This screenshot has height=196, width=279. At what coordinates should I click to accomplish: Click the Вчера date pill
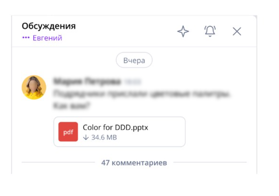[x=134, y=60]
